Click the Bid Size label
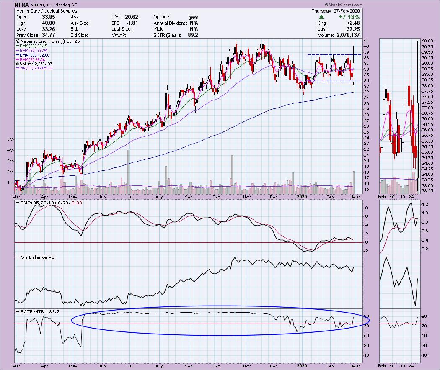This screenshot has height=370, width=440. (x=79, y=35)
